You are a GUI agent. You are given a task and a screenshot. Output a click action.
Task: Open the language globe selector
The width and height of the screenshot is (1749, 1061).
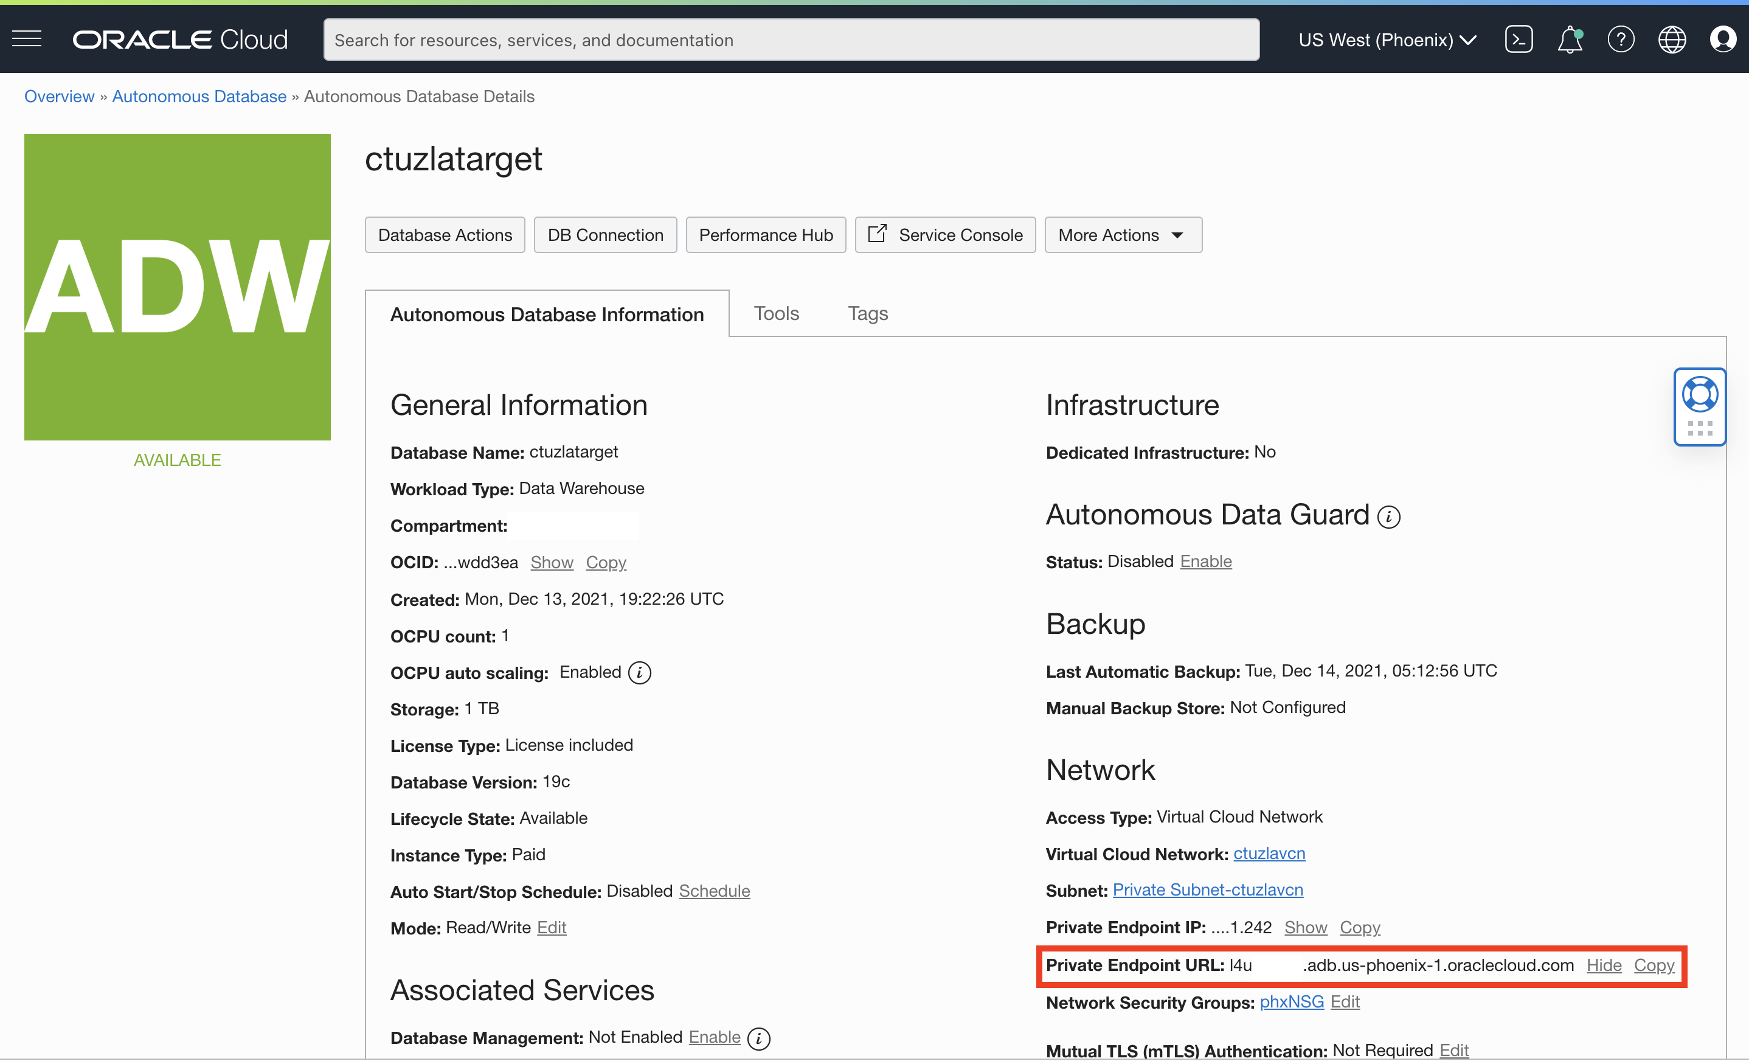[1672, 39]
